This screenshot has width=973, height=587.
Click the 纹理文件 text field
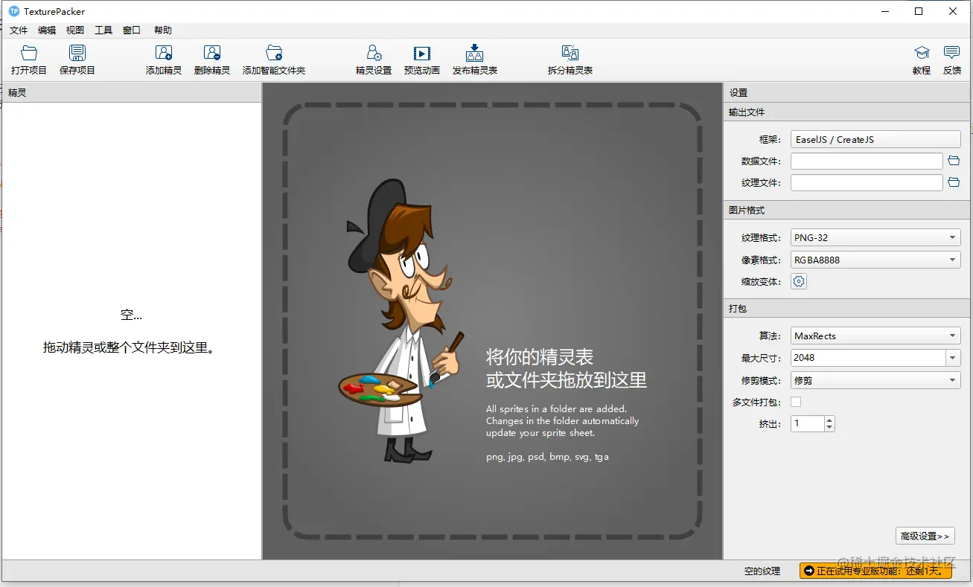tap(867, 183)
